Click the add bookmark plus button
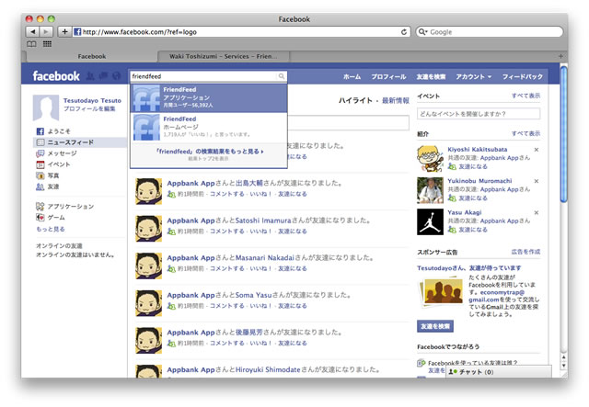Image resolution: width=589 pixels, height=407 pixels. (64, 32)
